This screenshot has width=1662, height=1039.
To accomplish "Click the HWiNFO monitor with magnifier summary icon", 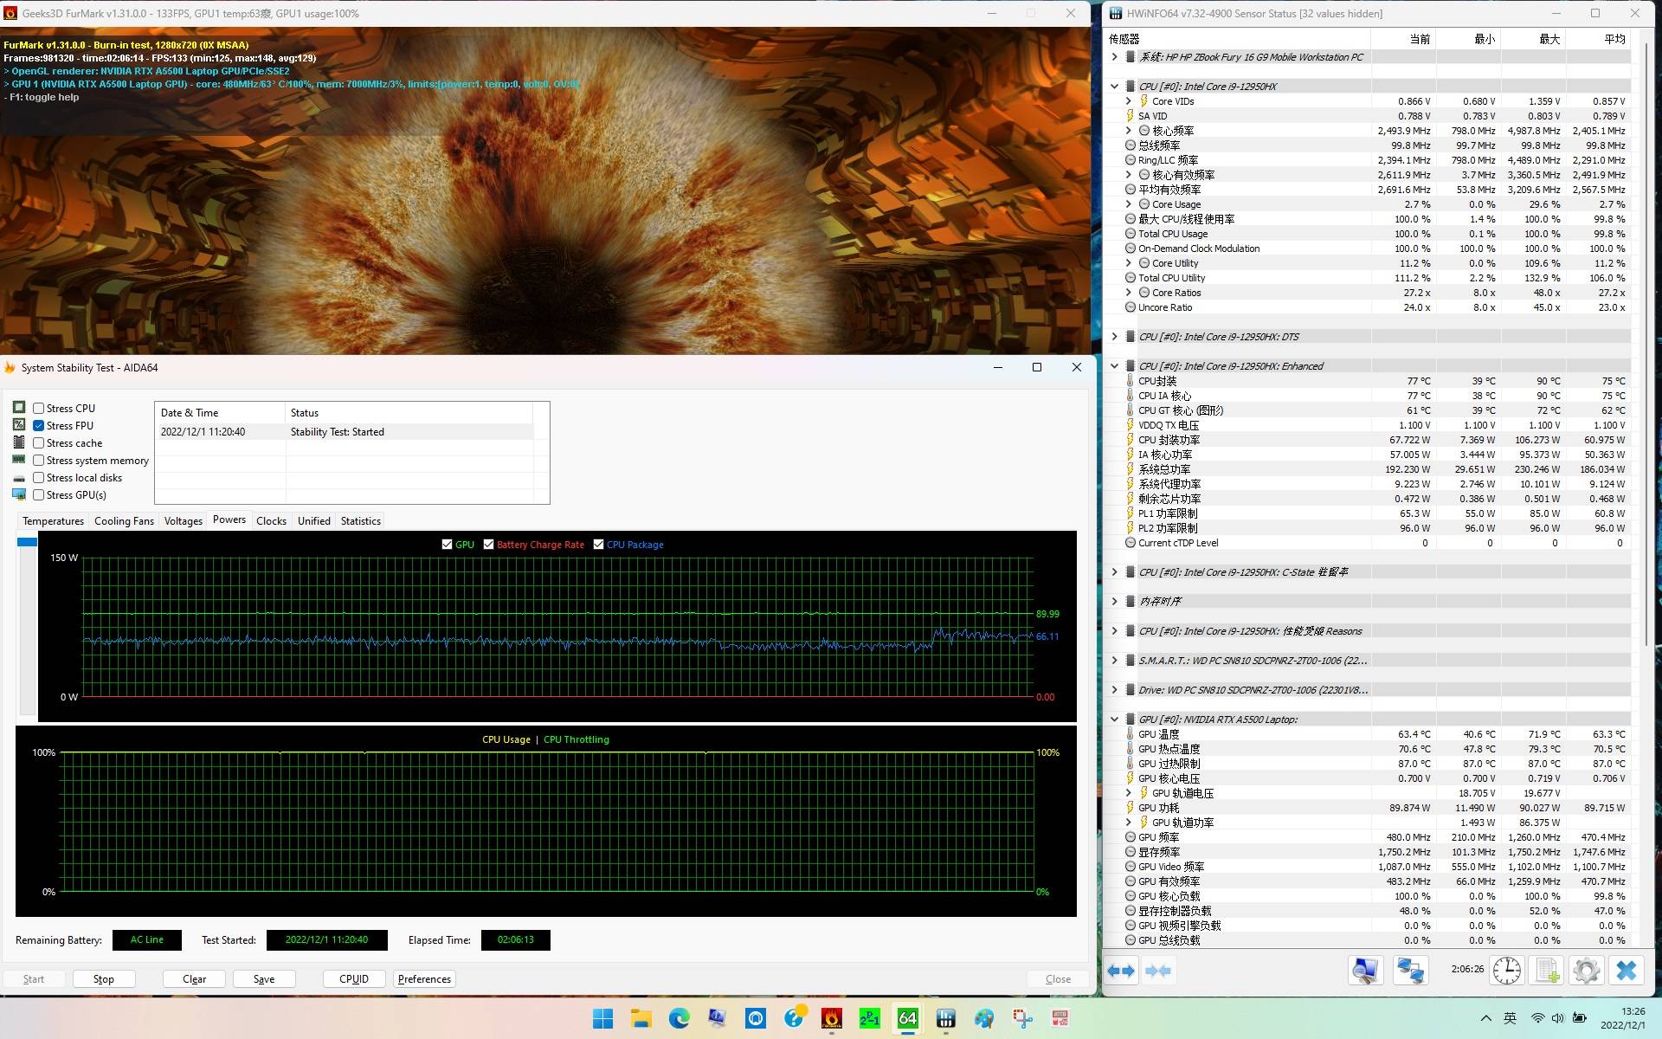I will [1365, 971].
